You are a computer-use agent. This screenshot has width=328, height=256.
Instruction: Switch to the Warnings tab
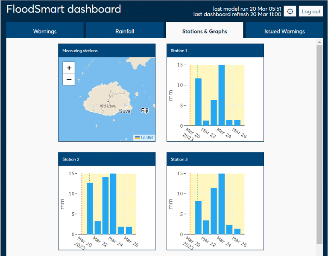[x=45, y=31]
